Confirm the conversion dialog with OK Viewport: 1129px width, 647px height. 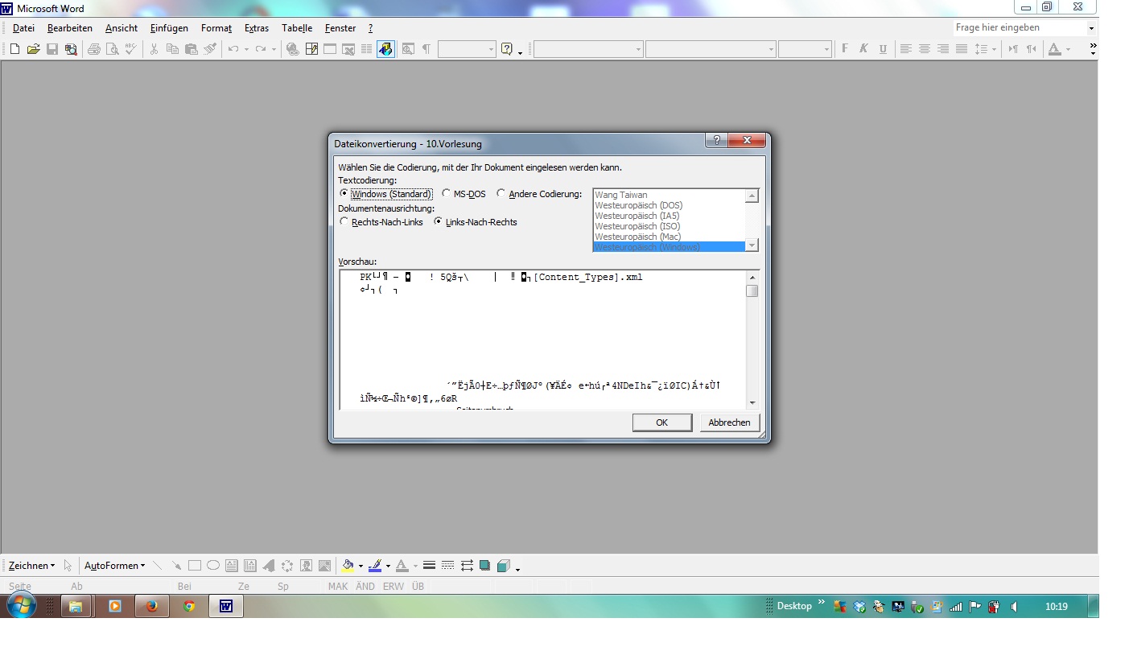point(661,422)
